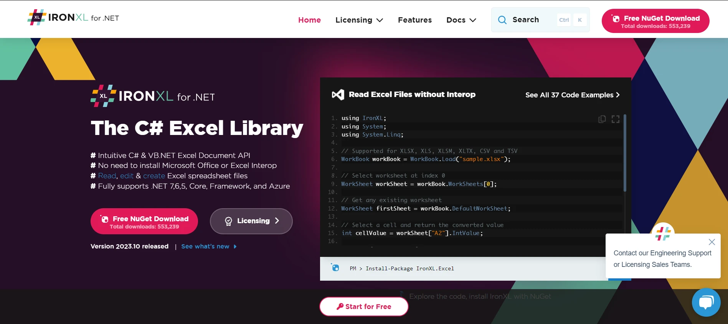This screenshot has height=324, width=728.
Task: Click the hero IronXL for .NET logo
Action: 153,96
